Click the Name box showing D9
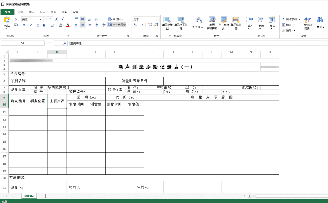 click(22, 43)
